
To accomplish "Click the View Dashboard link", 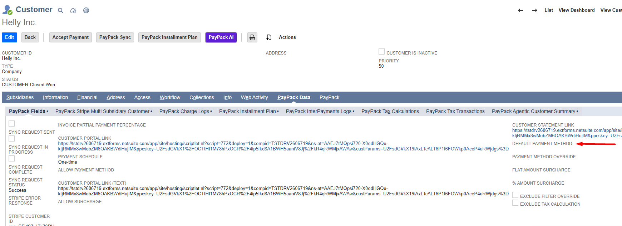I will click(577, 10).
